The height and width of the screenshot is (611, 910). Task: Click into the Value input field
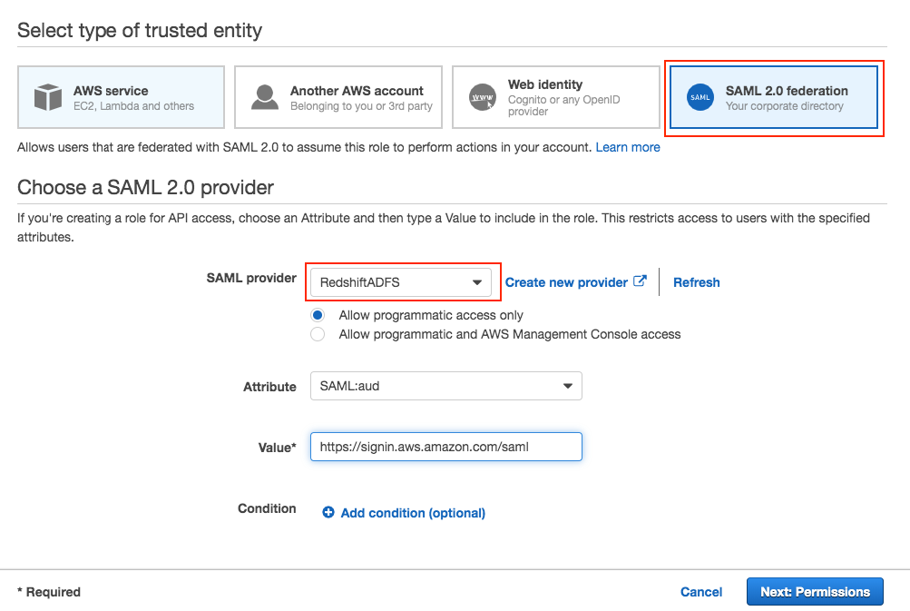[x=445, y=447]
